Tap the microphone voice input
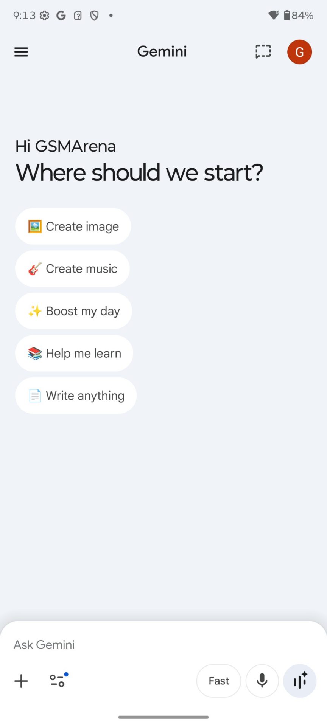This screenshot has width=327, height=726. 262,681
